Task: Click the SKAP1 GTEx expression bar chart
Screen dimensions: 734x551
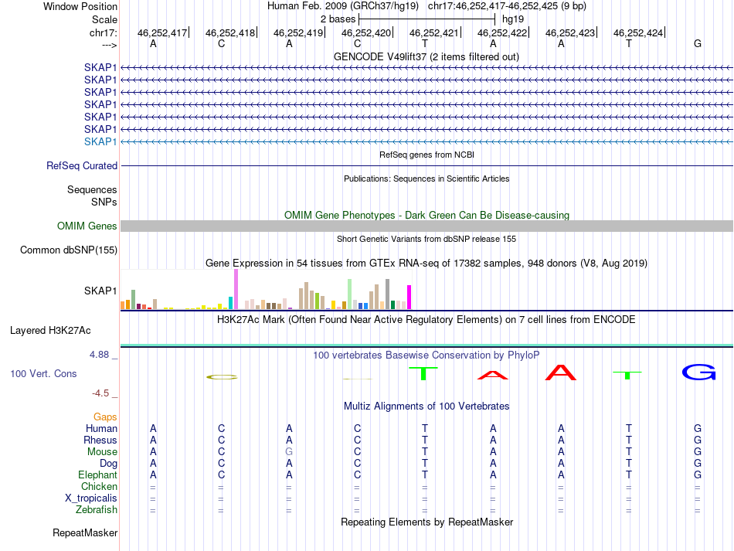Action: 266,289
